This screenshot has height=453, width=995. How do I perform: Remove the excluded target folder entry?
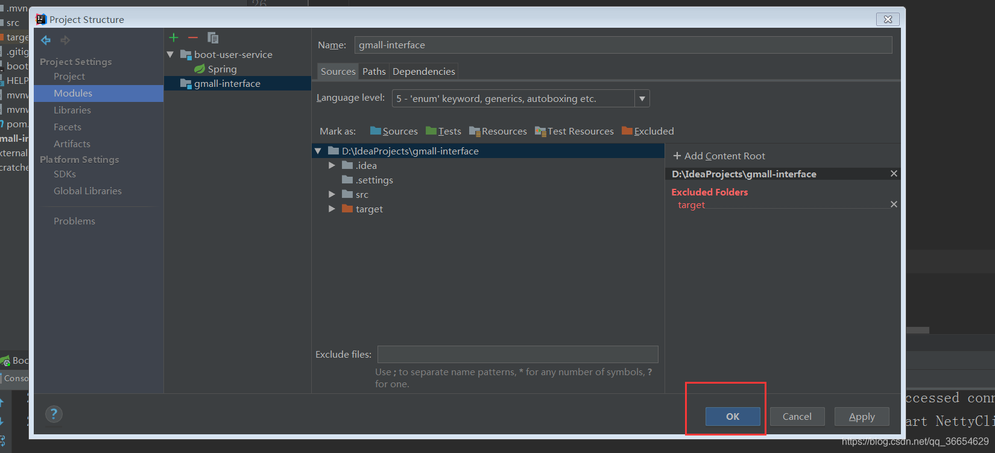pos(894,204)
